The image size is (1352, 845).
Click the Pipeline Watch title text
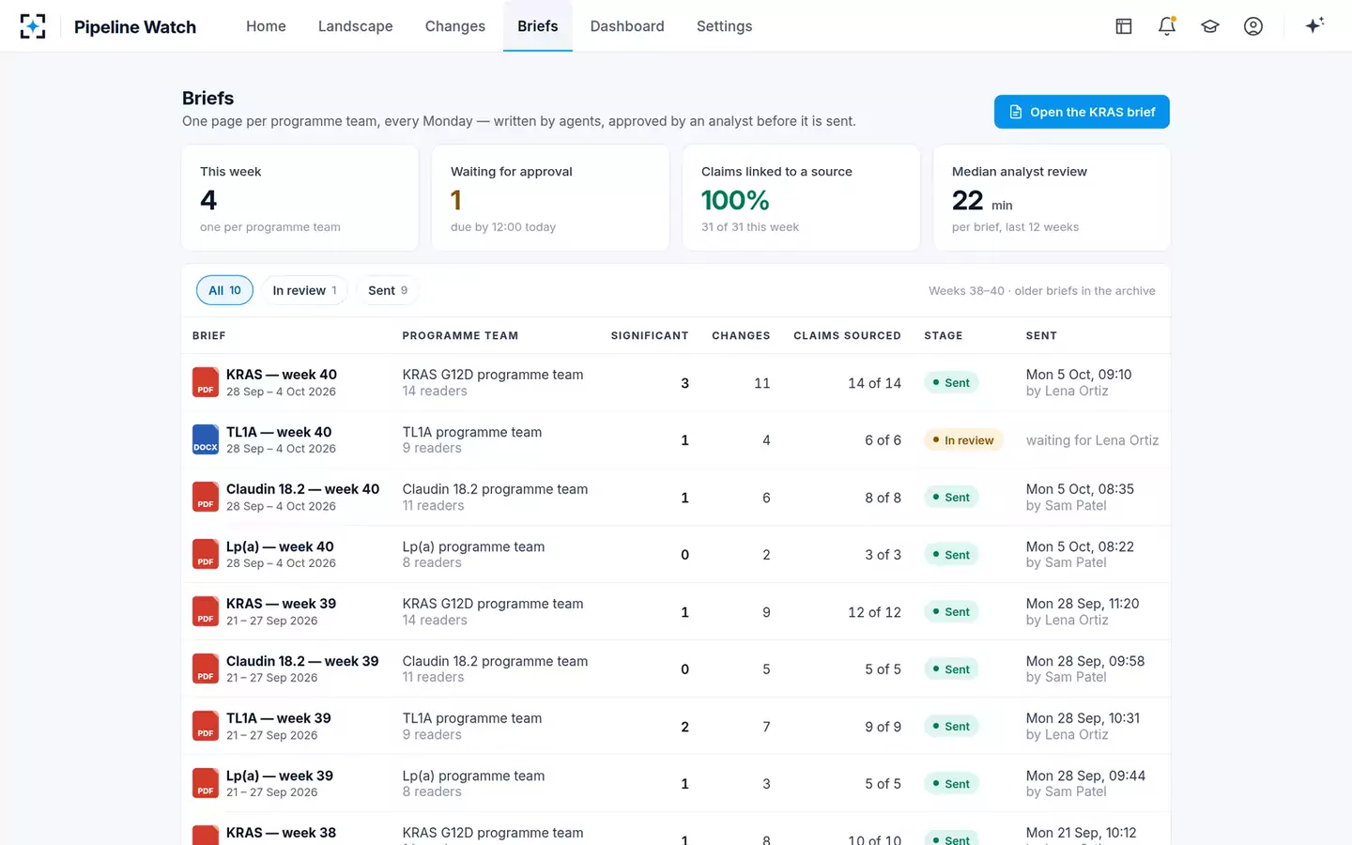(x=135, y=26)
